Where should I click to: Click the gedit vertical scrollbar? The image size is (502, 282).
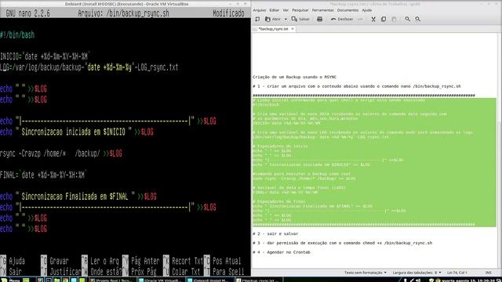(x=500, y=150)
